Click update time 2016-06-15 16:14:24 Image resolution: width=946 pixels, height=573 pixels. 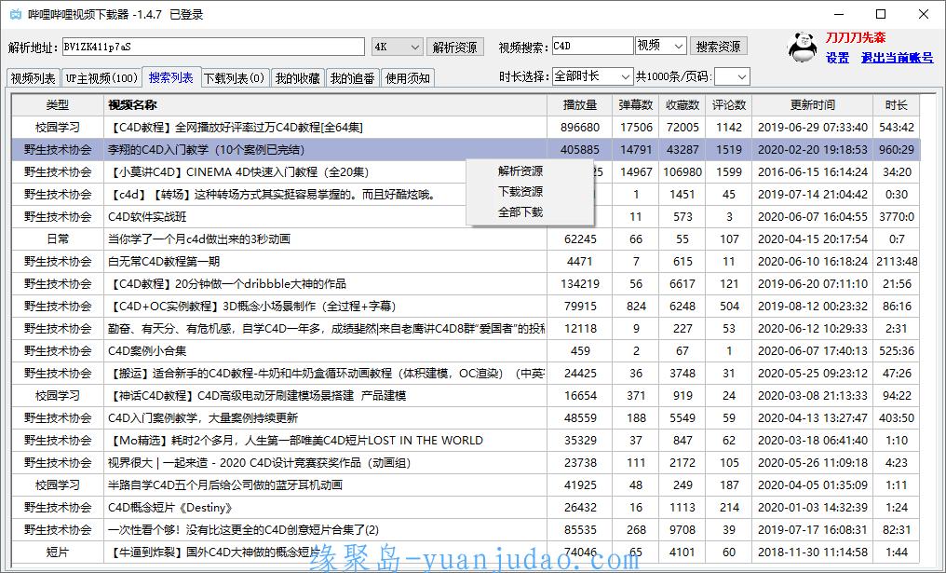tap(813, 172)
